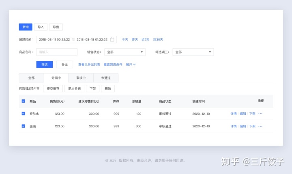
Task: Click the 导出 button beside 筛选
Action: point(64,64)
